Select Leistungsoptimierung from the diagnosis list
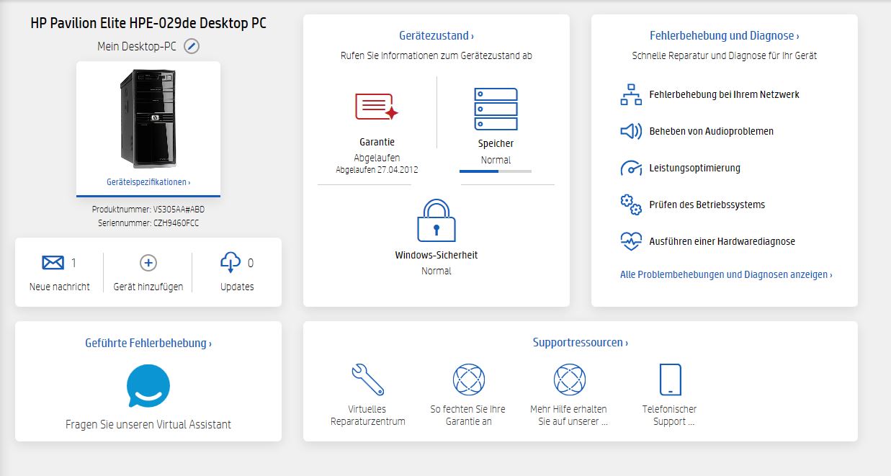The width and height of the screenshot is (891, 476). 694,168
